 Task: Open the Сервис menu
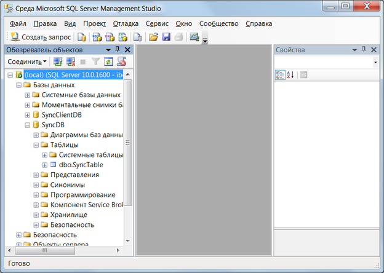(157, 24)
